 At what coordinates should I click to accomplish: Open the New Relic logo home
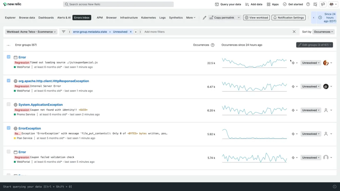point(12,4)
